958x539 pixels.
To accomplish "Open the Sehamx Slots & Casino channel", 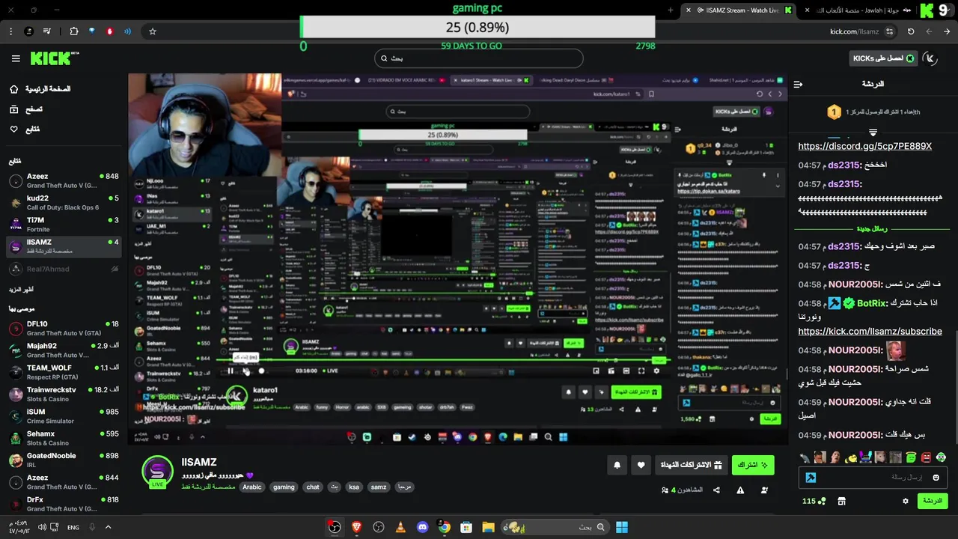I will (x=64, y=438).
